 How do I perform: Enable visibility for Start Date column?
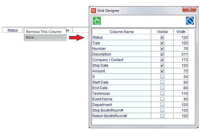[162, 82]
